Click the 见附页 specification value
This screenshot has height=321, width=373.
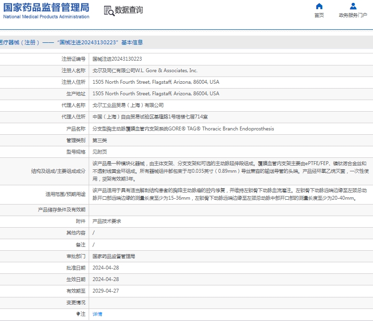coord(100,152)
